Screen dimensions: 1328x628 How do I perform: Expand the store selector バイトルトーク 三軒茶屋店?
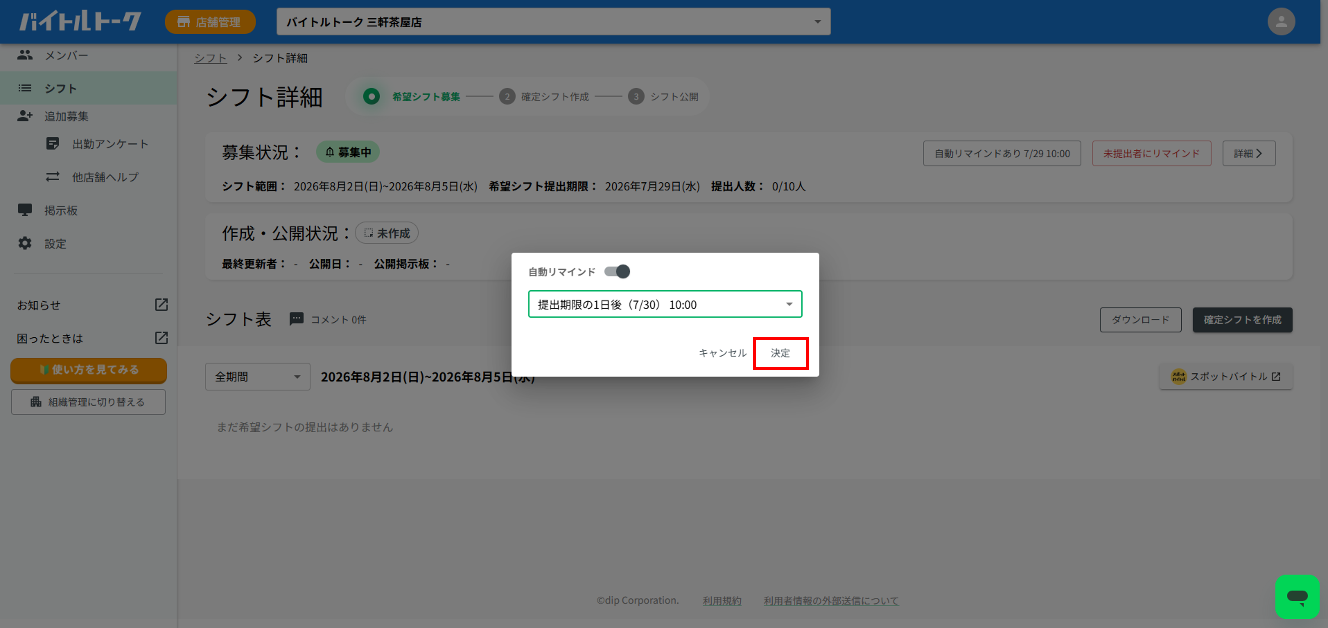point(553,22)
